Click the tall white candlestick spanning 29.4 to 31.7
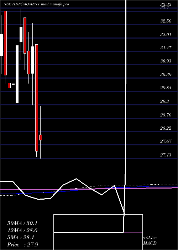This screenshot has height=250, width=178. tap(17, 74)
